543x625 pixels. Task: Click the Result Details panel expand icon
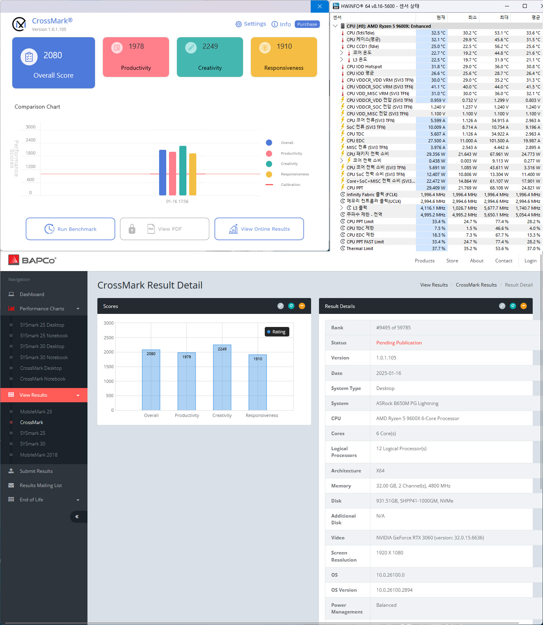[502, 306]
